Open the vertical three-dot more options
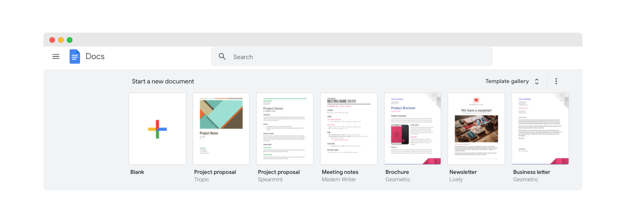The width and height of the screenshot is (626, 223). tap(556, 81)
